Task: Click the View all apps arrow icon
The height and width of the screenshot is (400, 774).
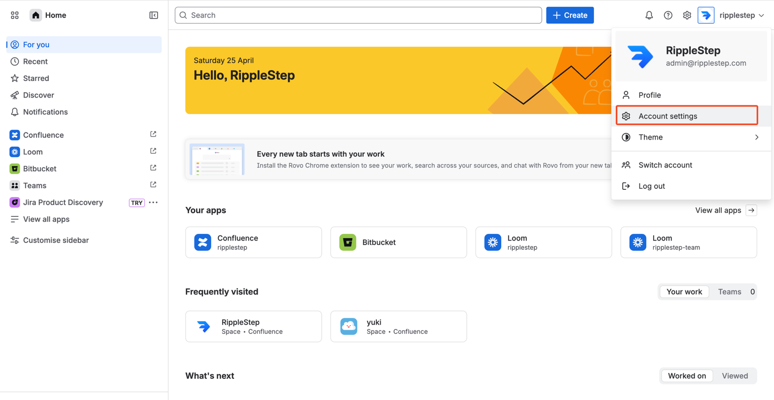Action: tap(751, 211)
